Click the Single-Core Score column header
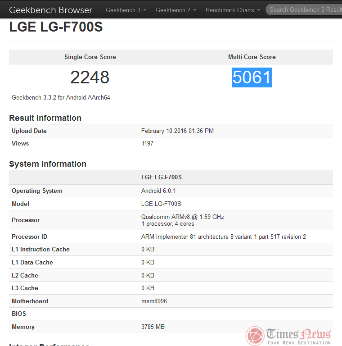The image size is (342, 346). tap(90, 57)
